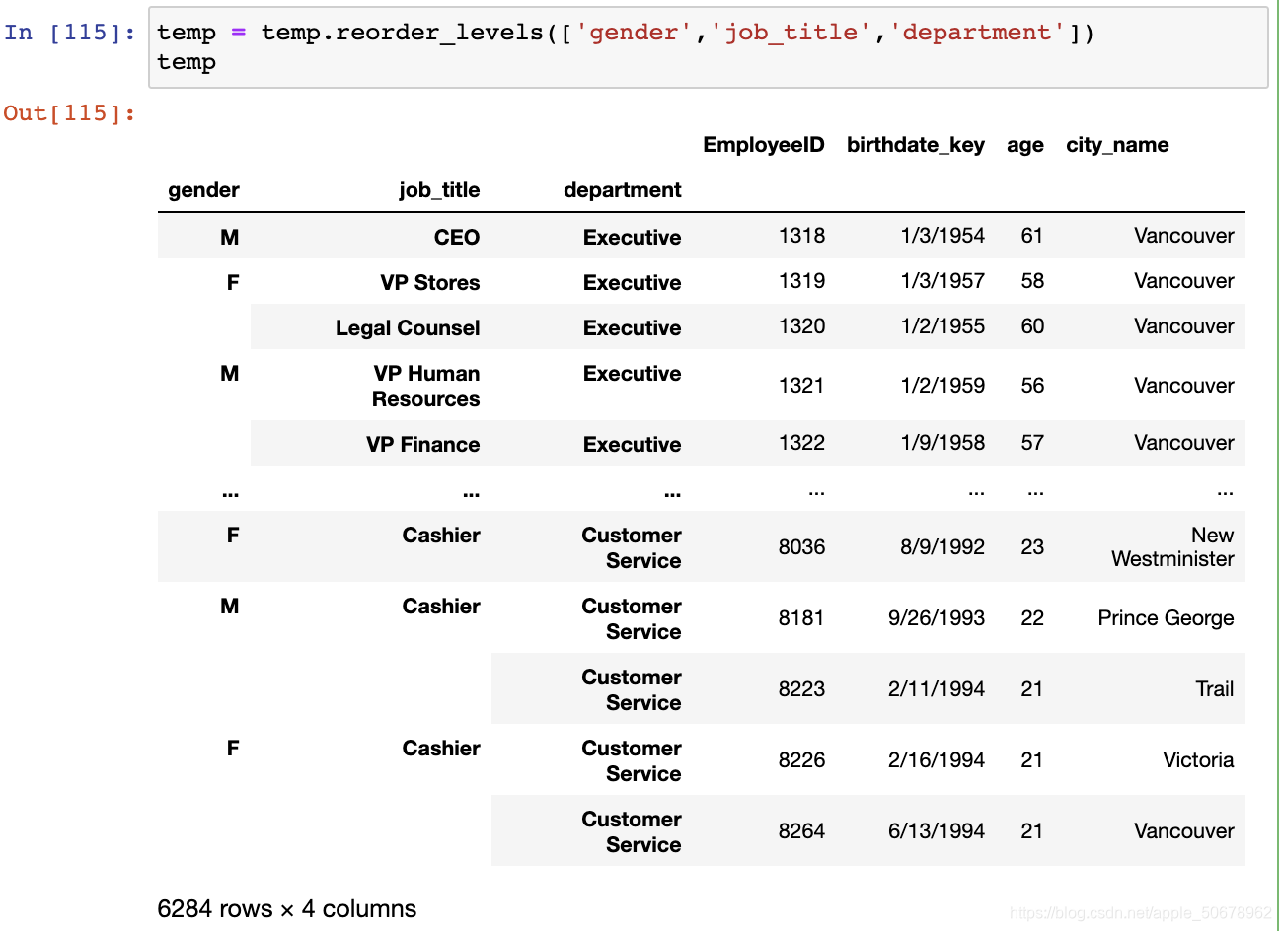1281x931 pixels.
Task: Click age value 61
Action: (1032, 236)
